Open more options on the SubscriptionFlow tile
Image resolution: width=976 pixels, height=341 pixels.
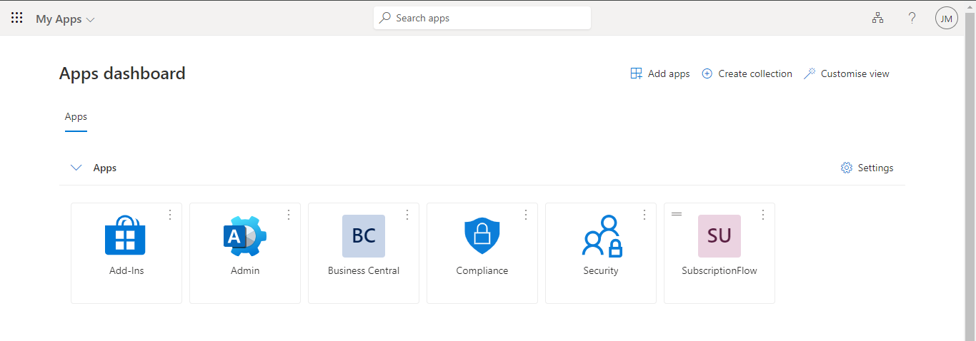click(763, 215)
